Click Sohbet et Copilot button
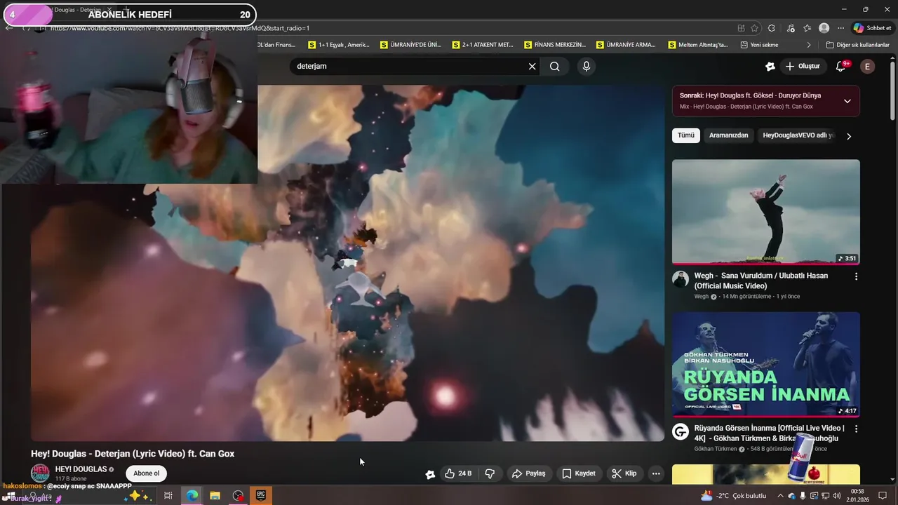898x505 pixels. [x=872, y=28]
